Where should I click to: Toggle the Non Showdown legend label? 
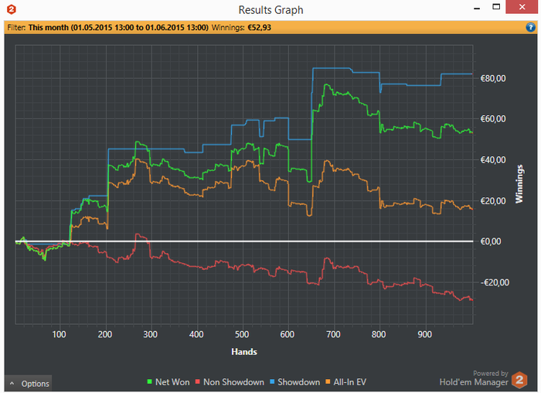(233, 382)
